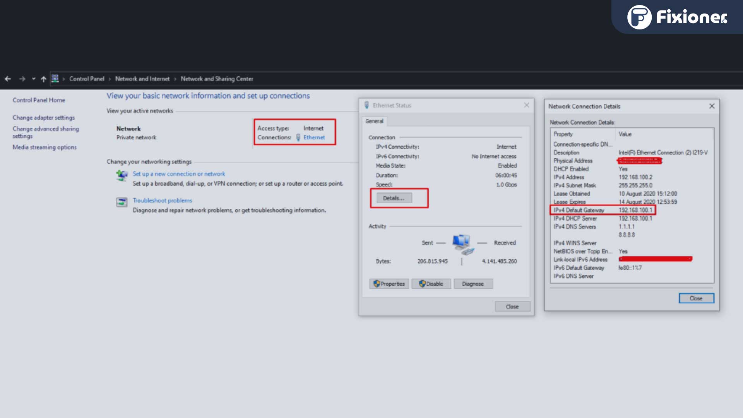Image resolution: width=743 pixels, height=418 pixels.
Task: Expand chevron after Network and Internet breadcrumb
Action: pos(175,79)
